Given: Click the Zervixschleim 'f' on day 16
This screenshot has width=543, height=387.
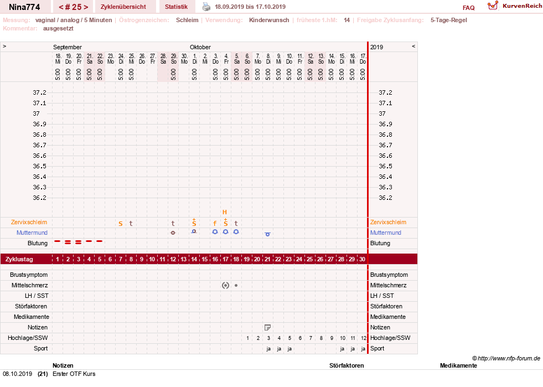Looking at the screenshot, I should pos(215,224).
